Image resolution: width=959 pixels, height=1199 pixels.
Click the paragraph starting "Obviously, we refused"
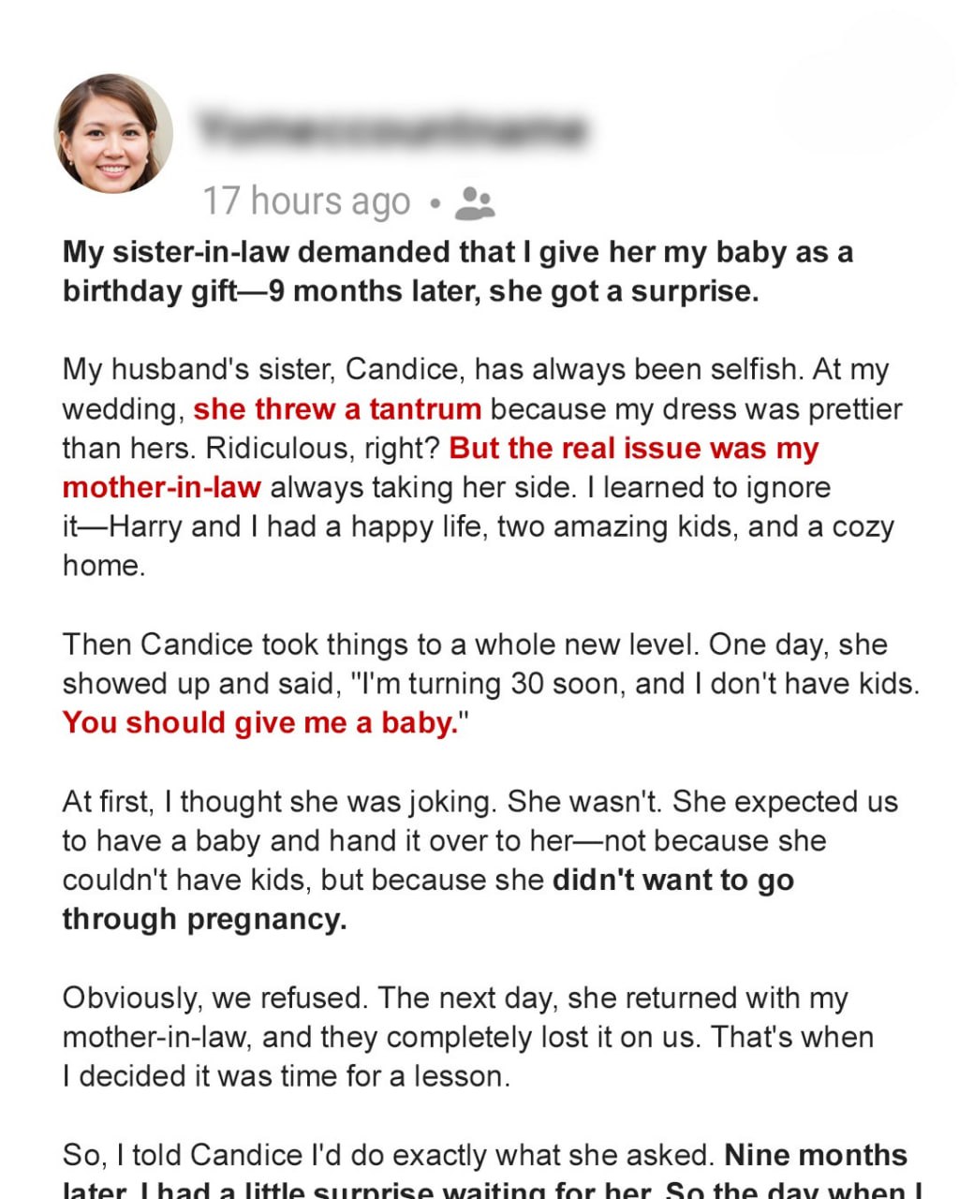[468, 1037]
